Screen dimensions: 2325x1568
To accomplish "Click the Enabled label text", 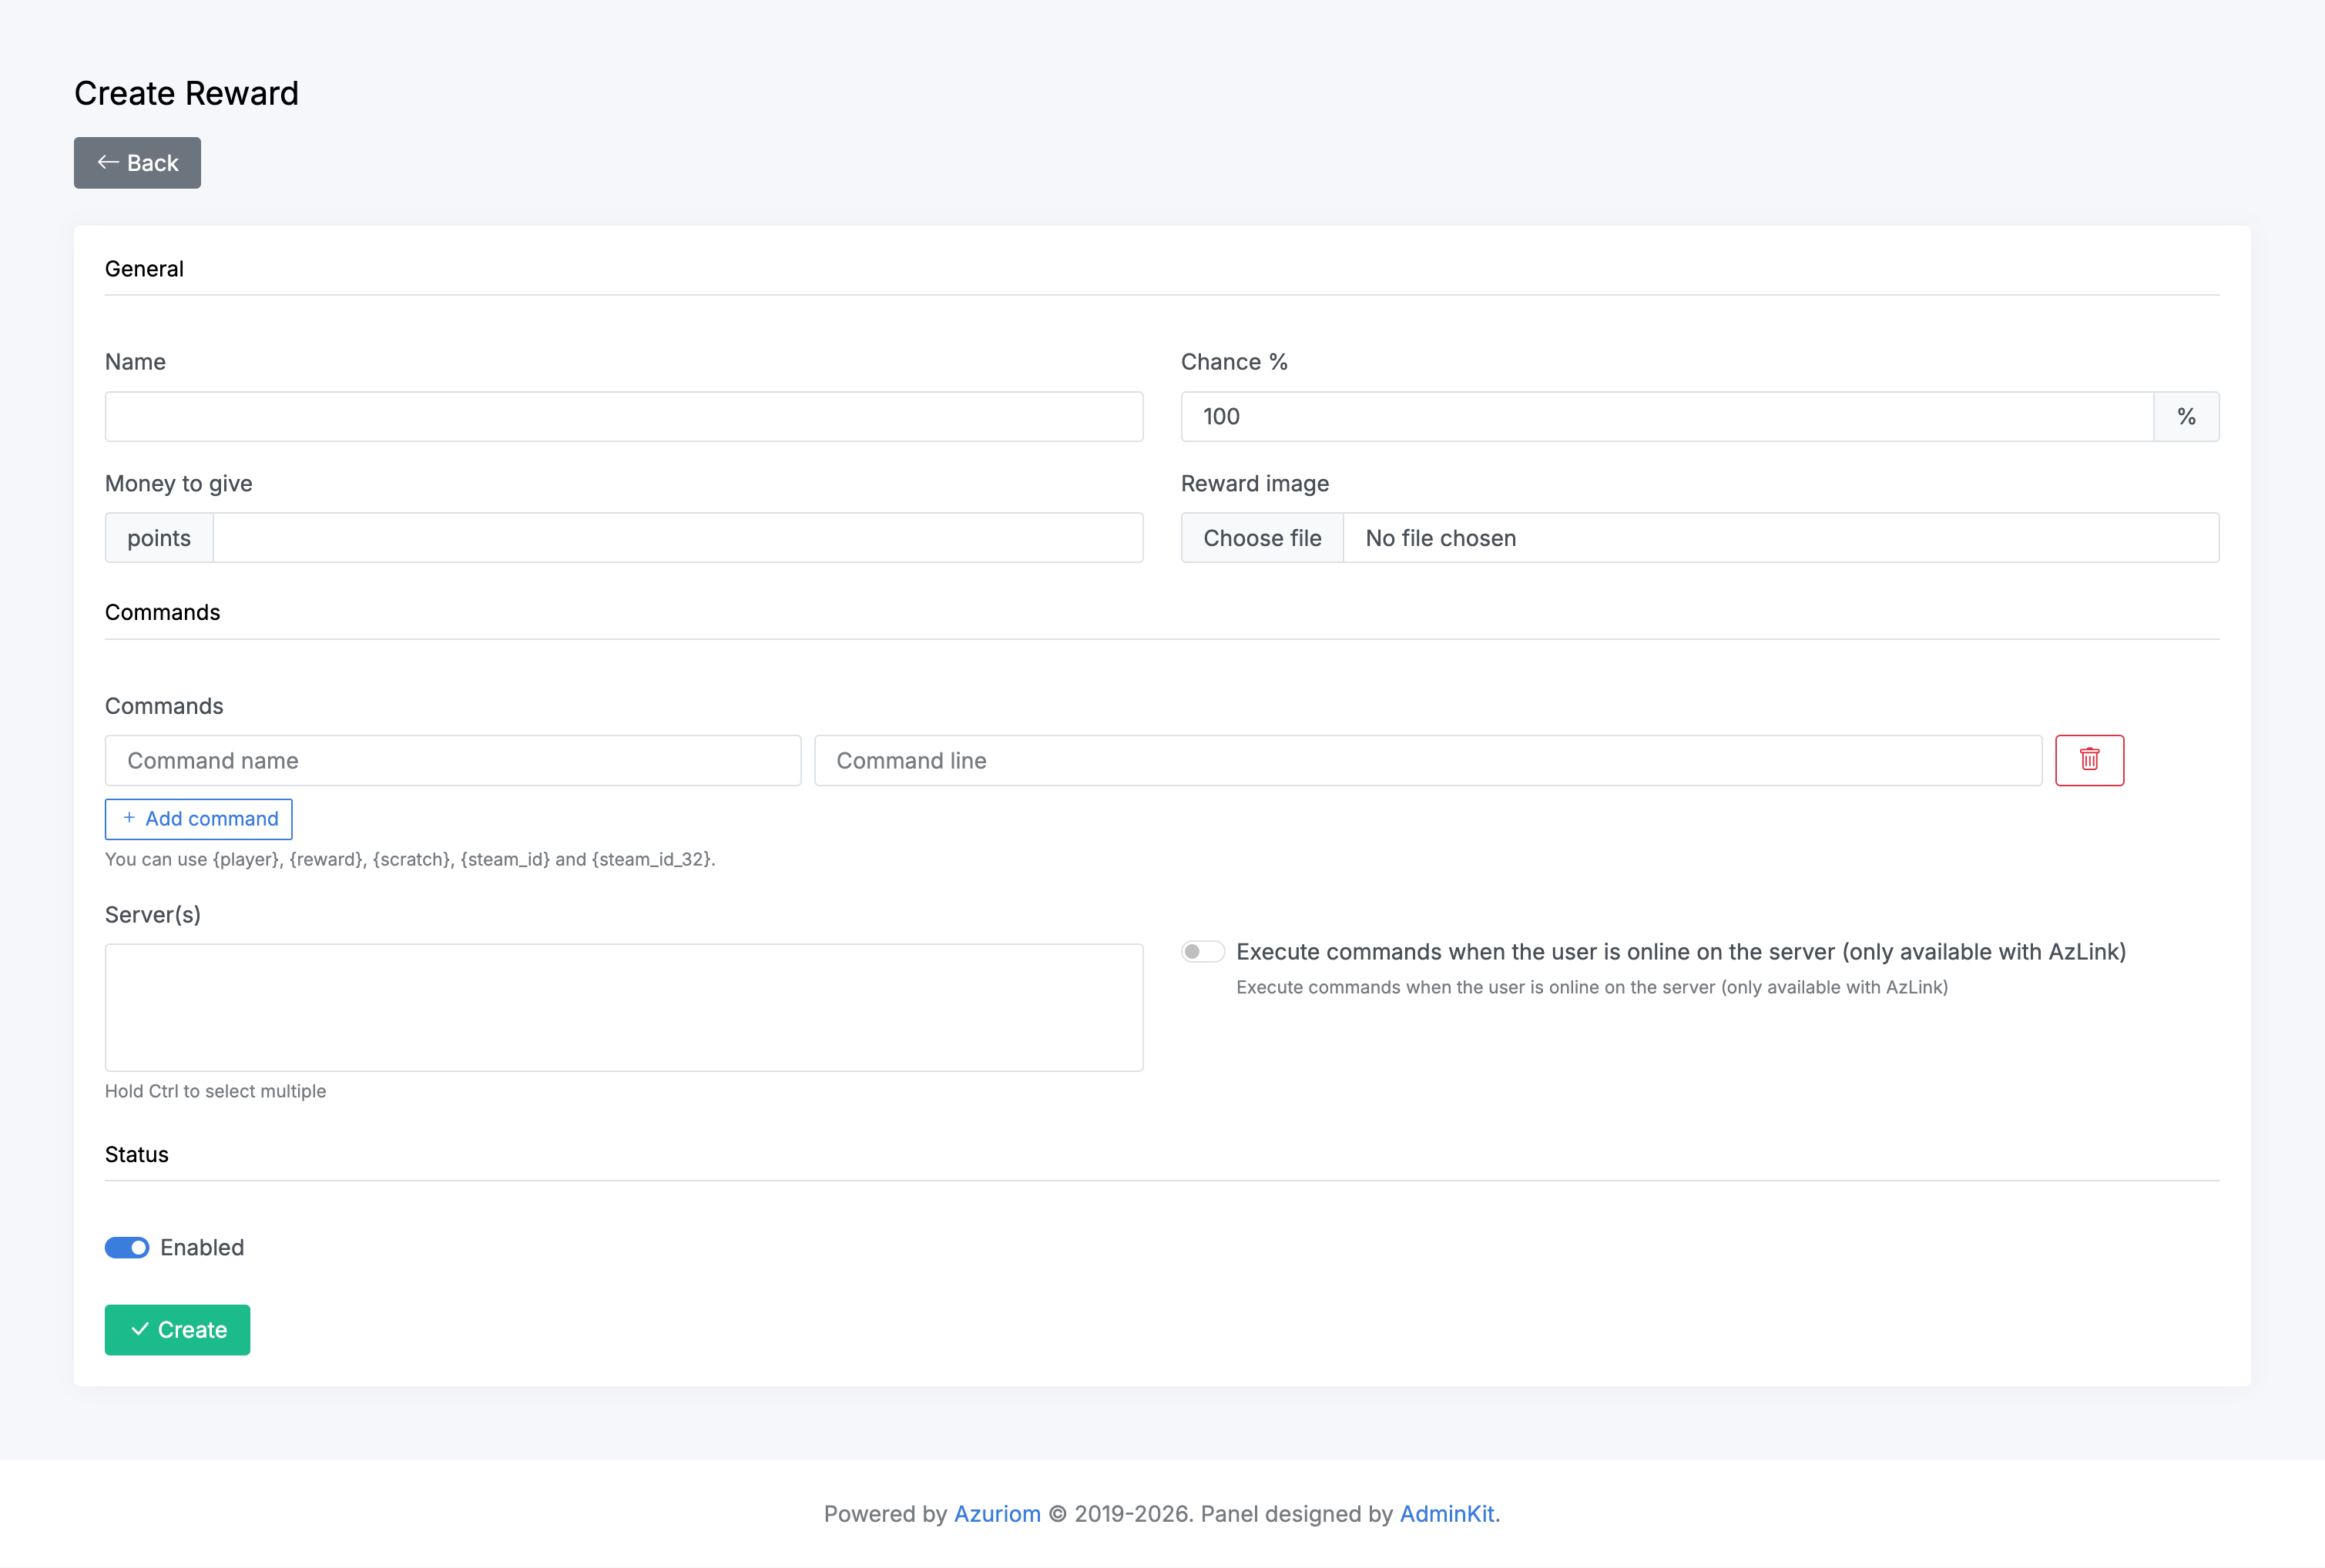I will click(202, 1247).
